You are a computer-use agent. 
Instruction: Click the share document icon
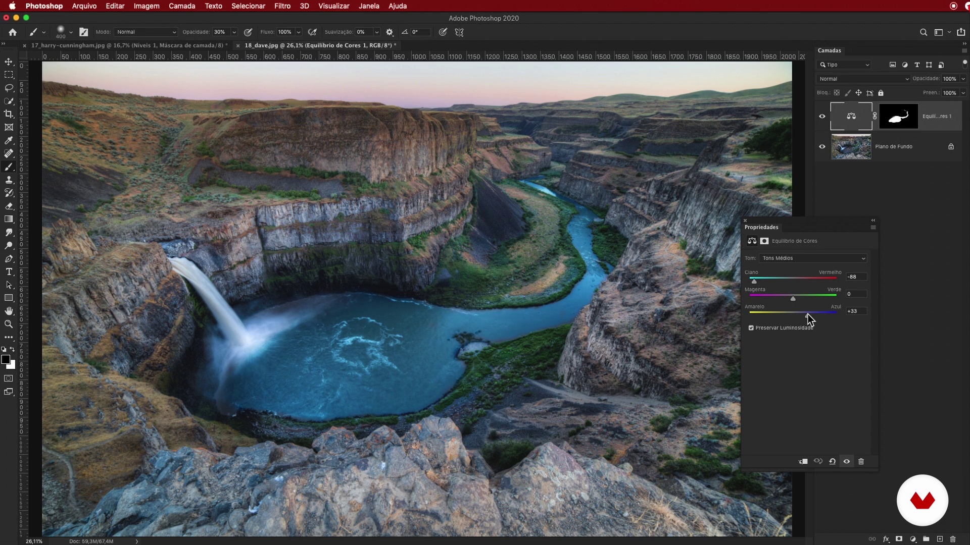(961, 32)
